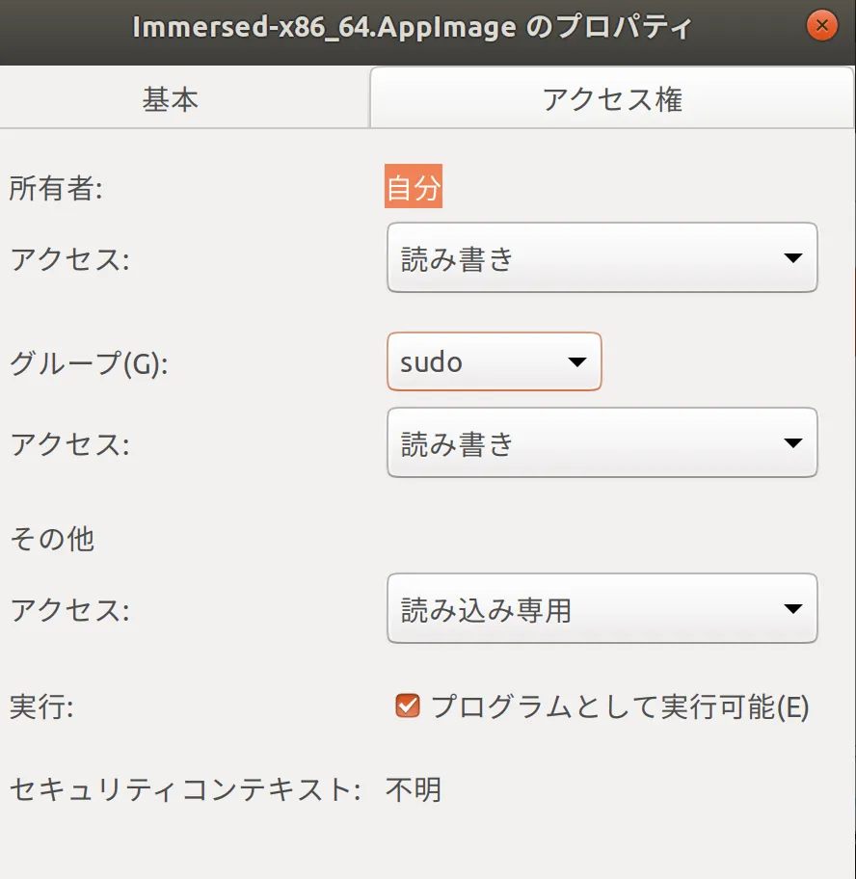Click the 実行 label
Image resolution: width=856 pixels, height=879 pixels.
pyautogui.click(x=41, y=706)
